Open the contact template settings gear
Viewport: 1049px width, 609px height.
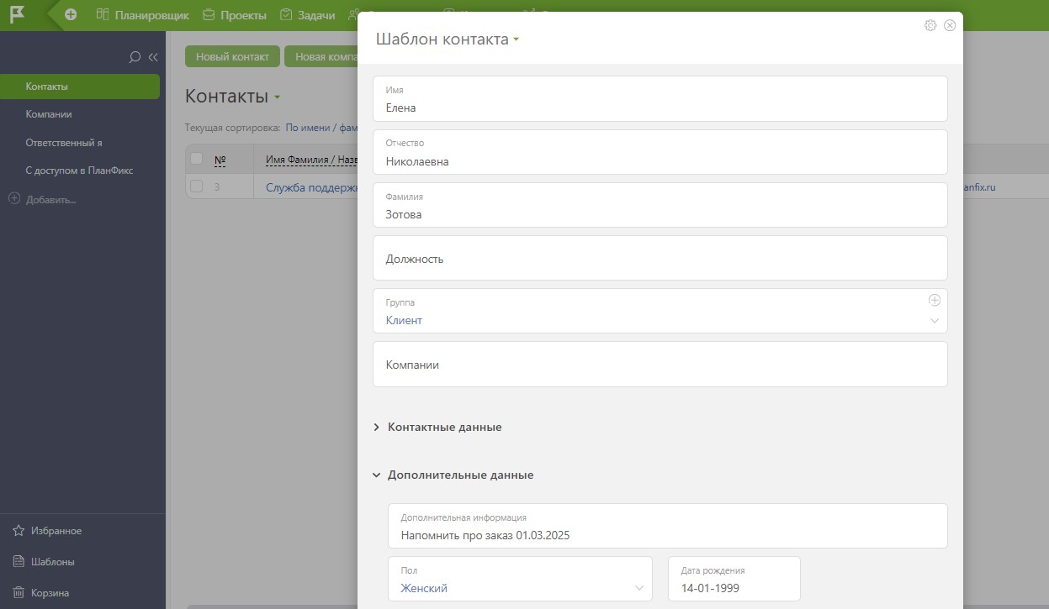(x=930, y=25)
